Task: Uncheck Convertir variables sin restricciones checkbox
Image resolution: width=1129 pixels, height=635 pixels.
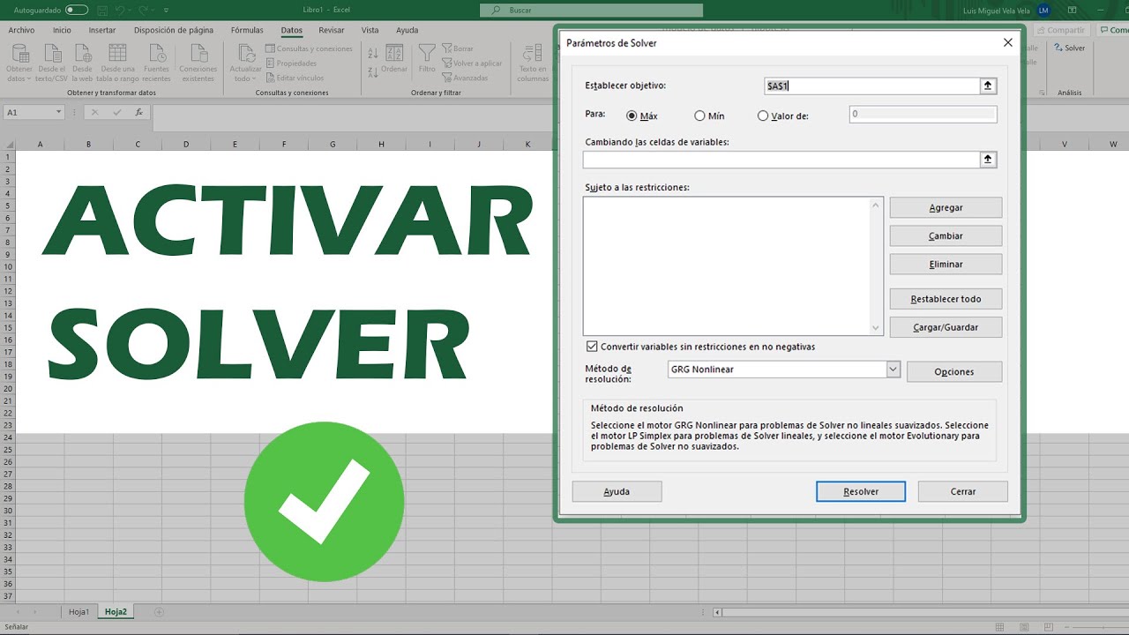Action: tap(592, 347)
